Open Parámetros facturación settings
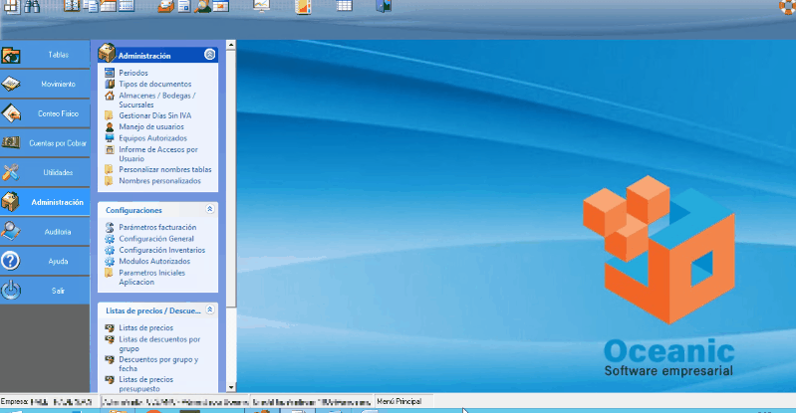Screen dimensions: 796x413 [156, 228]
